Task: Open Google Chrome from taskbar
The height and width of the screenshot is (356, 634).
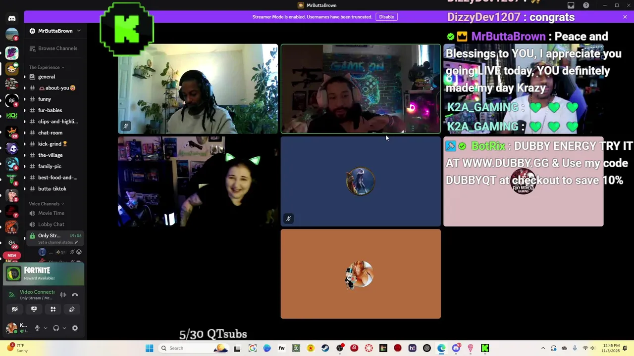Action: point(253,348)
